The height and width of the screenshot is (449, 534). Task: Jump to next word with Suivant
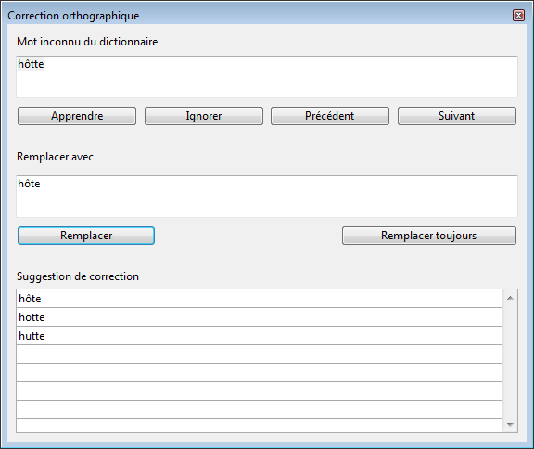pyautogui.click(x=457, y=116)
